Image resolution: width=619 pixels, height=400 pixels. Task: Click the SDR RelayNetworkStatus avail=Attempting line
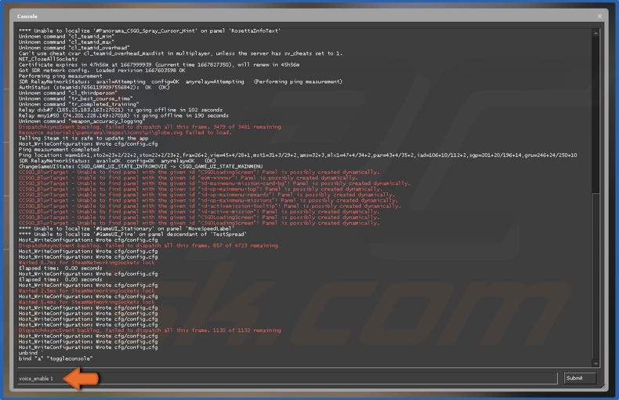click(x=180, y=82)
